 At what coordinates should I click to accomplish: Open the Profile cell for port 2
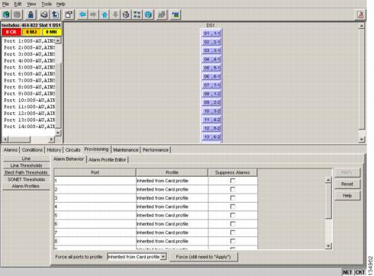[172, 190]
